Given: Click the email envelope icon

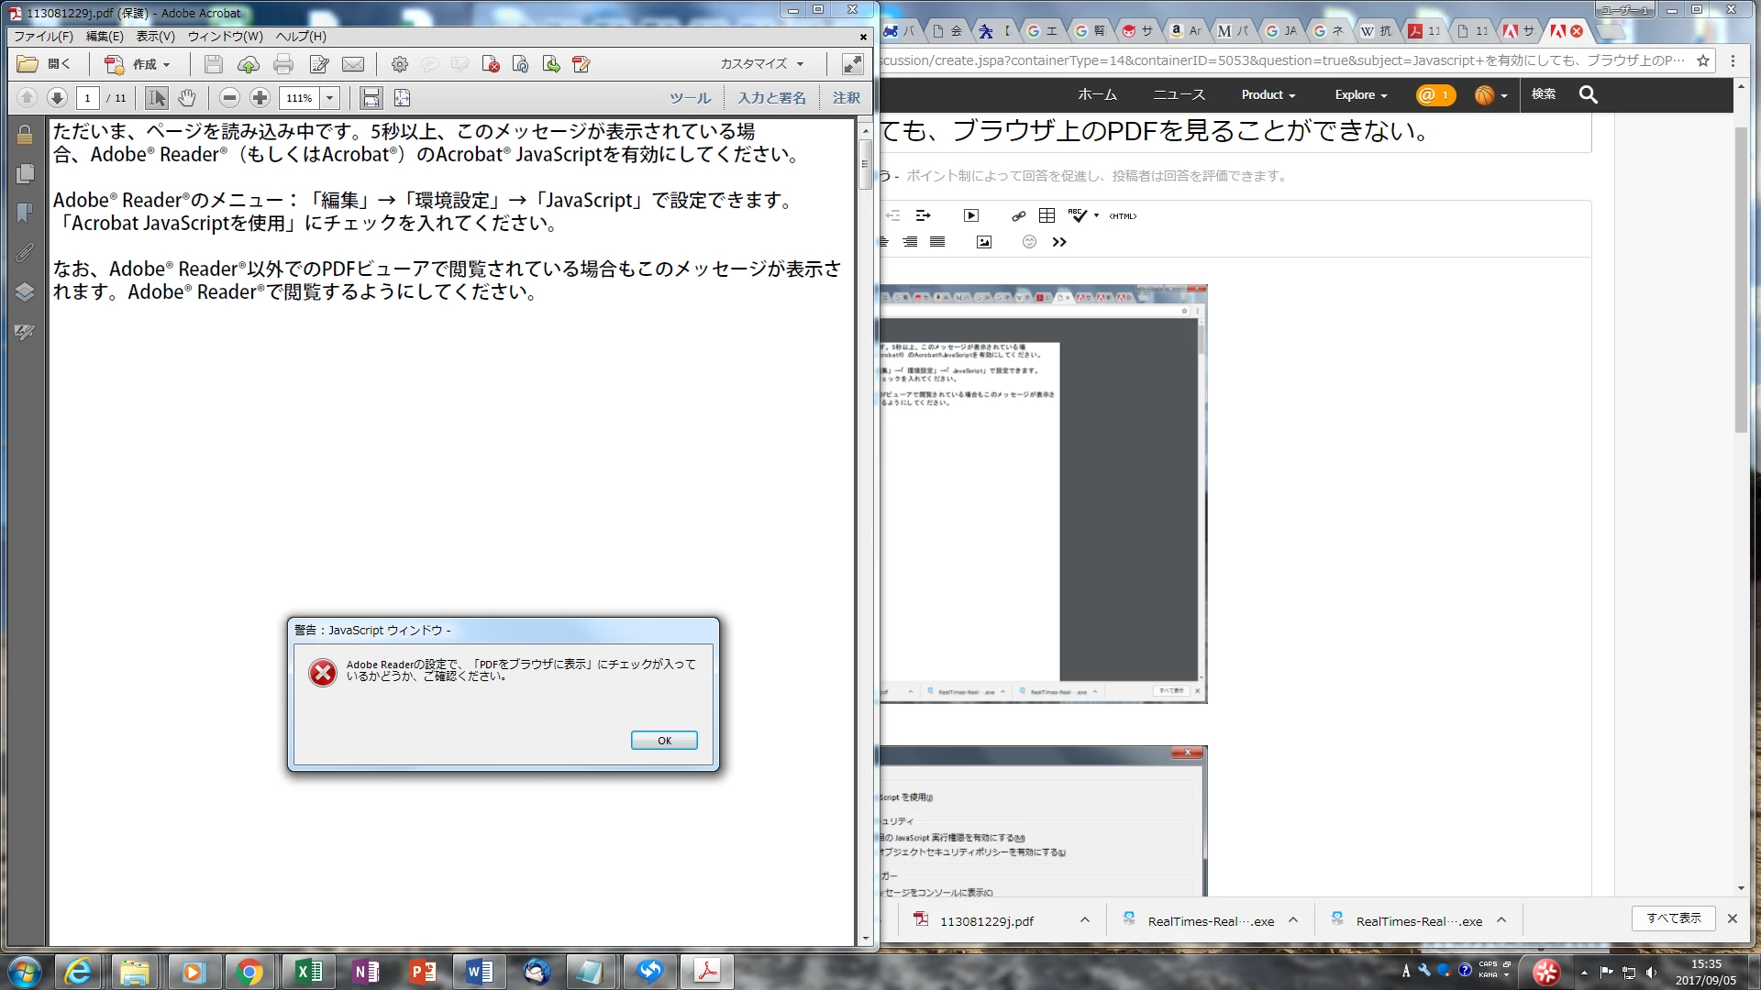Looking at the screenshot, I should [353, 64].
